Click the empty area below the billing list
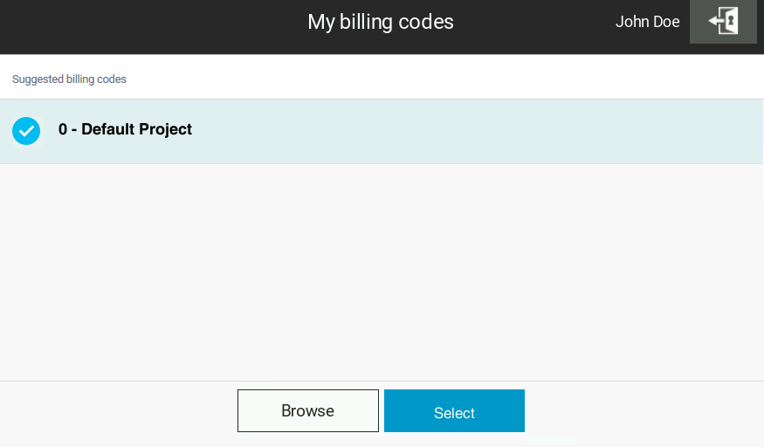 [382, 271]
